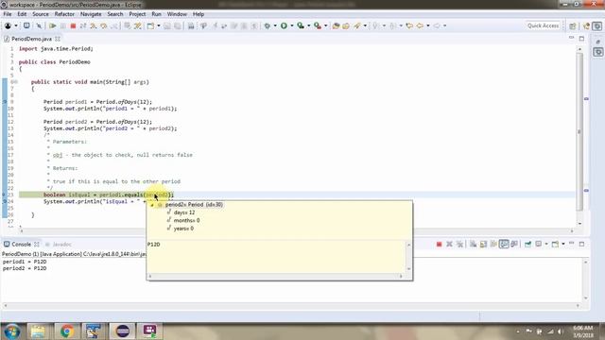
Task: Click the Back navigation arrow in toolbar
Action: coord(420,25)
